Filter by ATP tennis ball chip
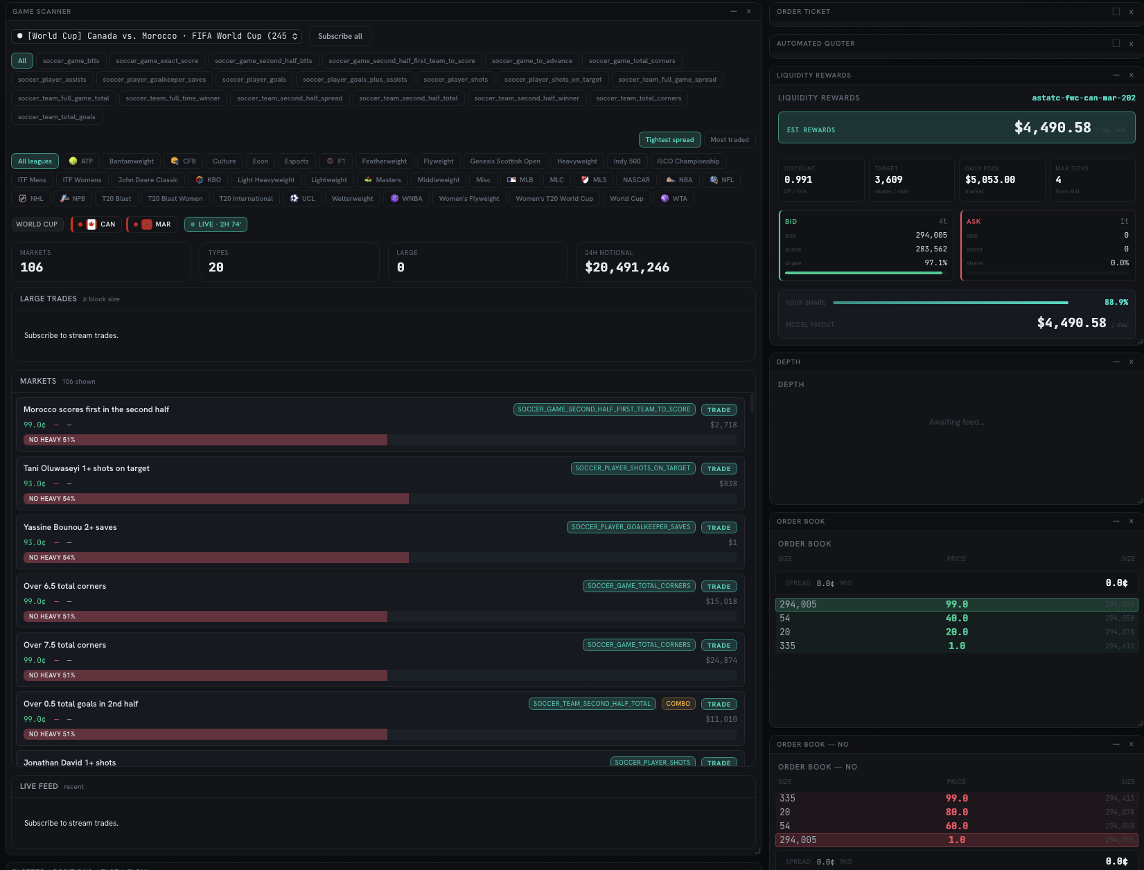This screenshot has width=1144, height=870. [80, 161]
